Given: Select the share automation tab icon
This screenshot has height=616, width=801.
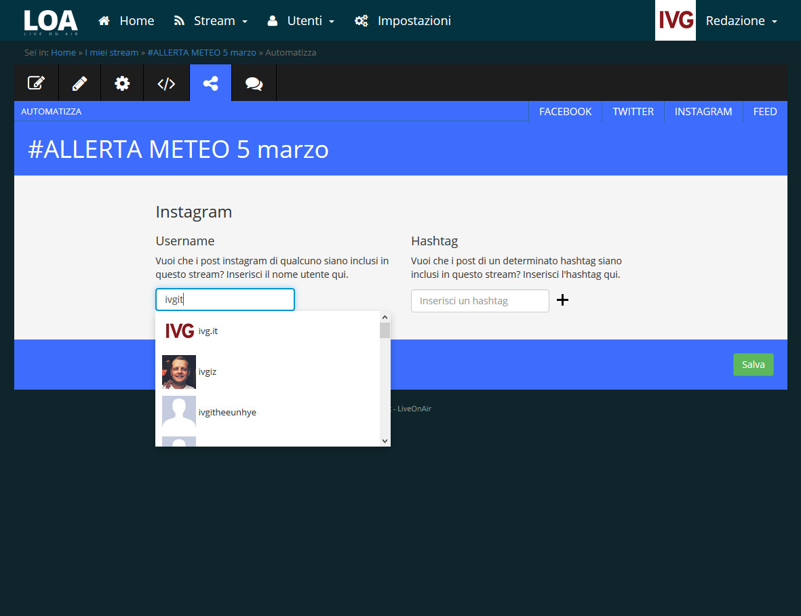Looking at the screenshot, I should coord(210,83).
